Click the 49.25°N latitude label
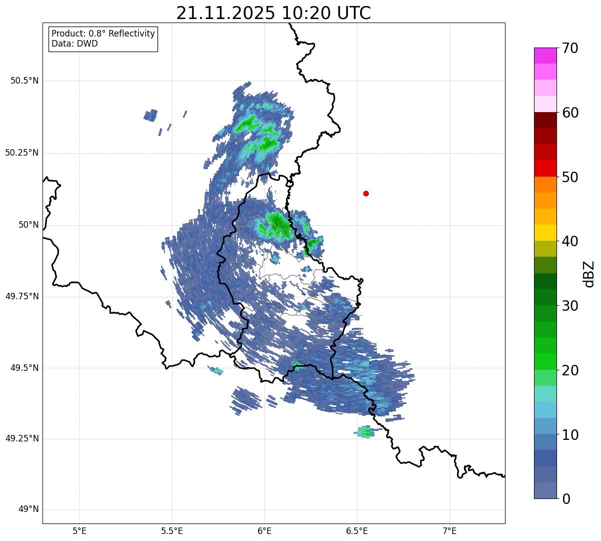 point(21,439)
